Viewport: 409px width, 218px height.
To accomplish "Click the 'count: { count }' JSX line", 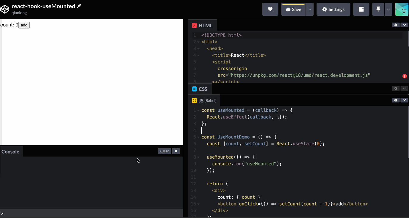I will (x=239, y=197).
